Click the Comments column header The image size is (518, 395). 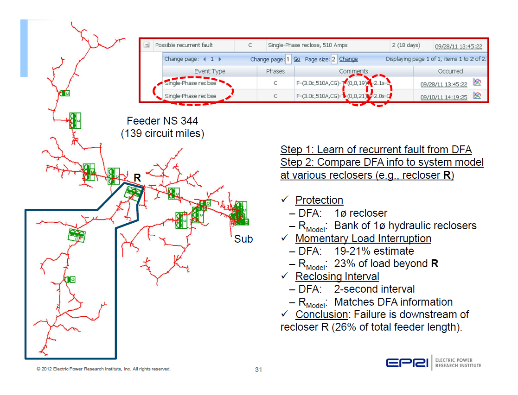tap(355, 70)
